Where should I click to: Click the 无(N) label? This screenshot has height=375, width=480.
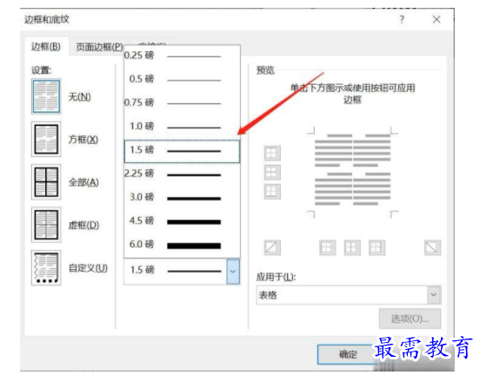80,97
